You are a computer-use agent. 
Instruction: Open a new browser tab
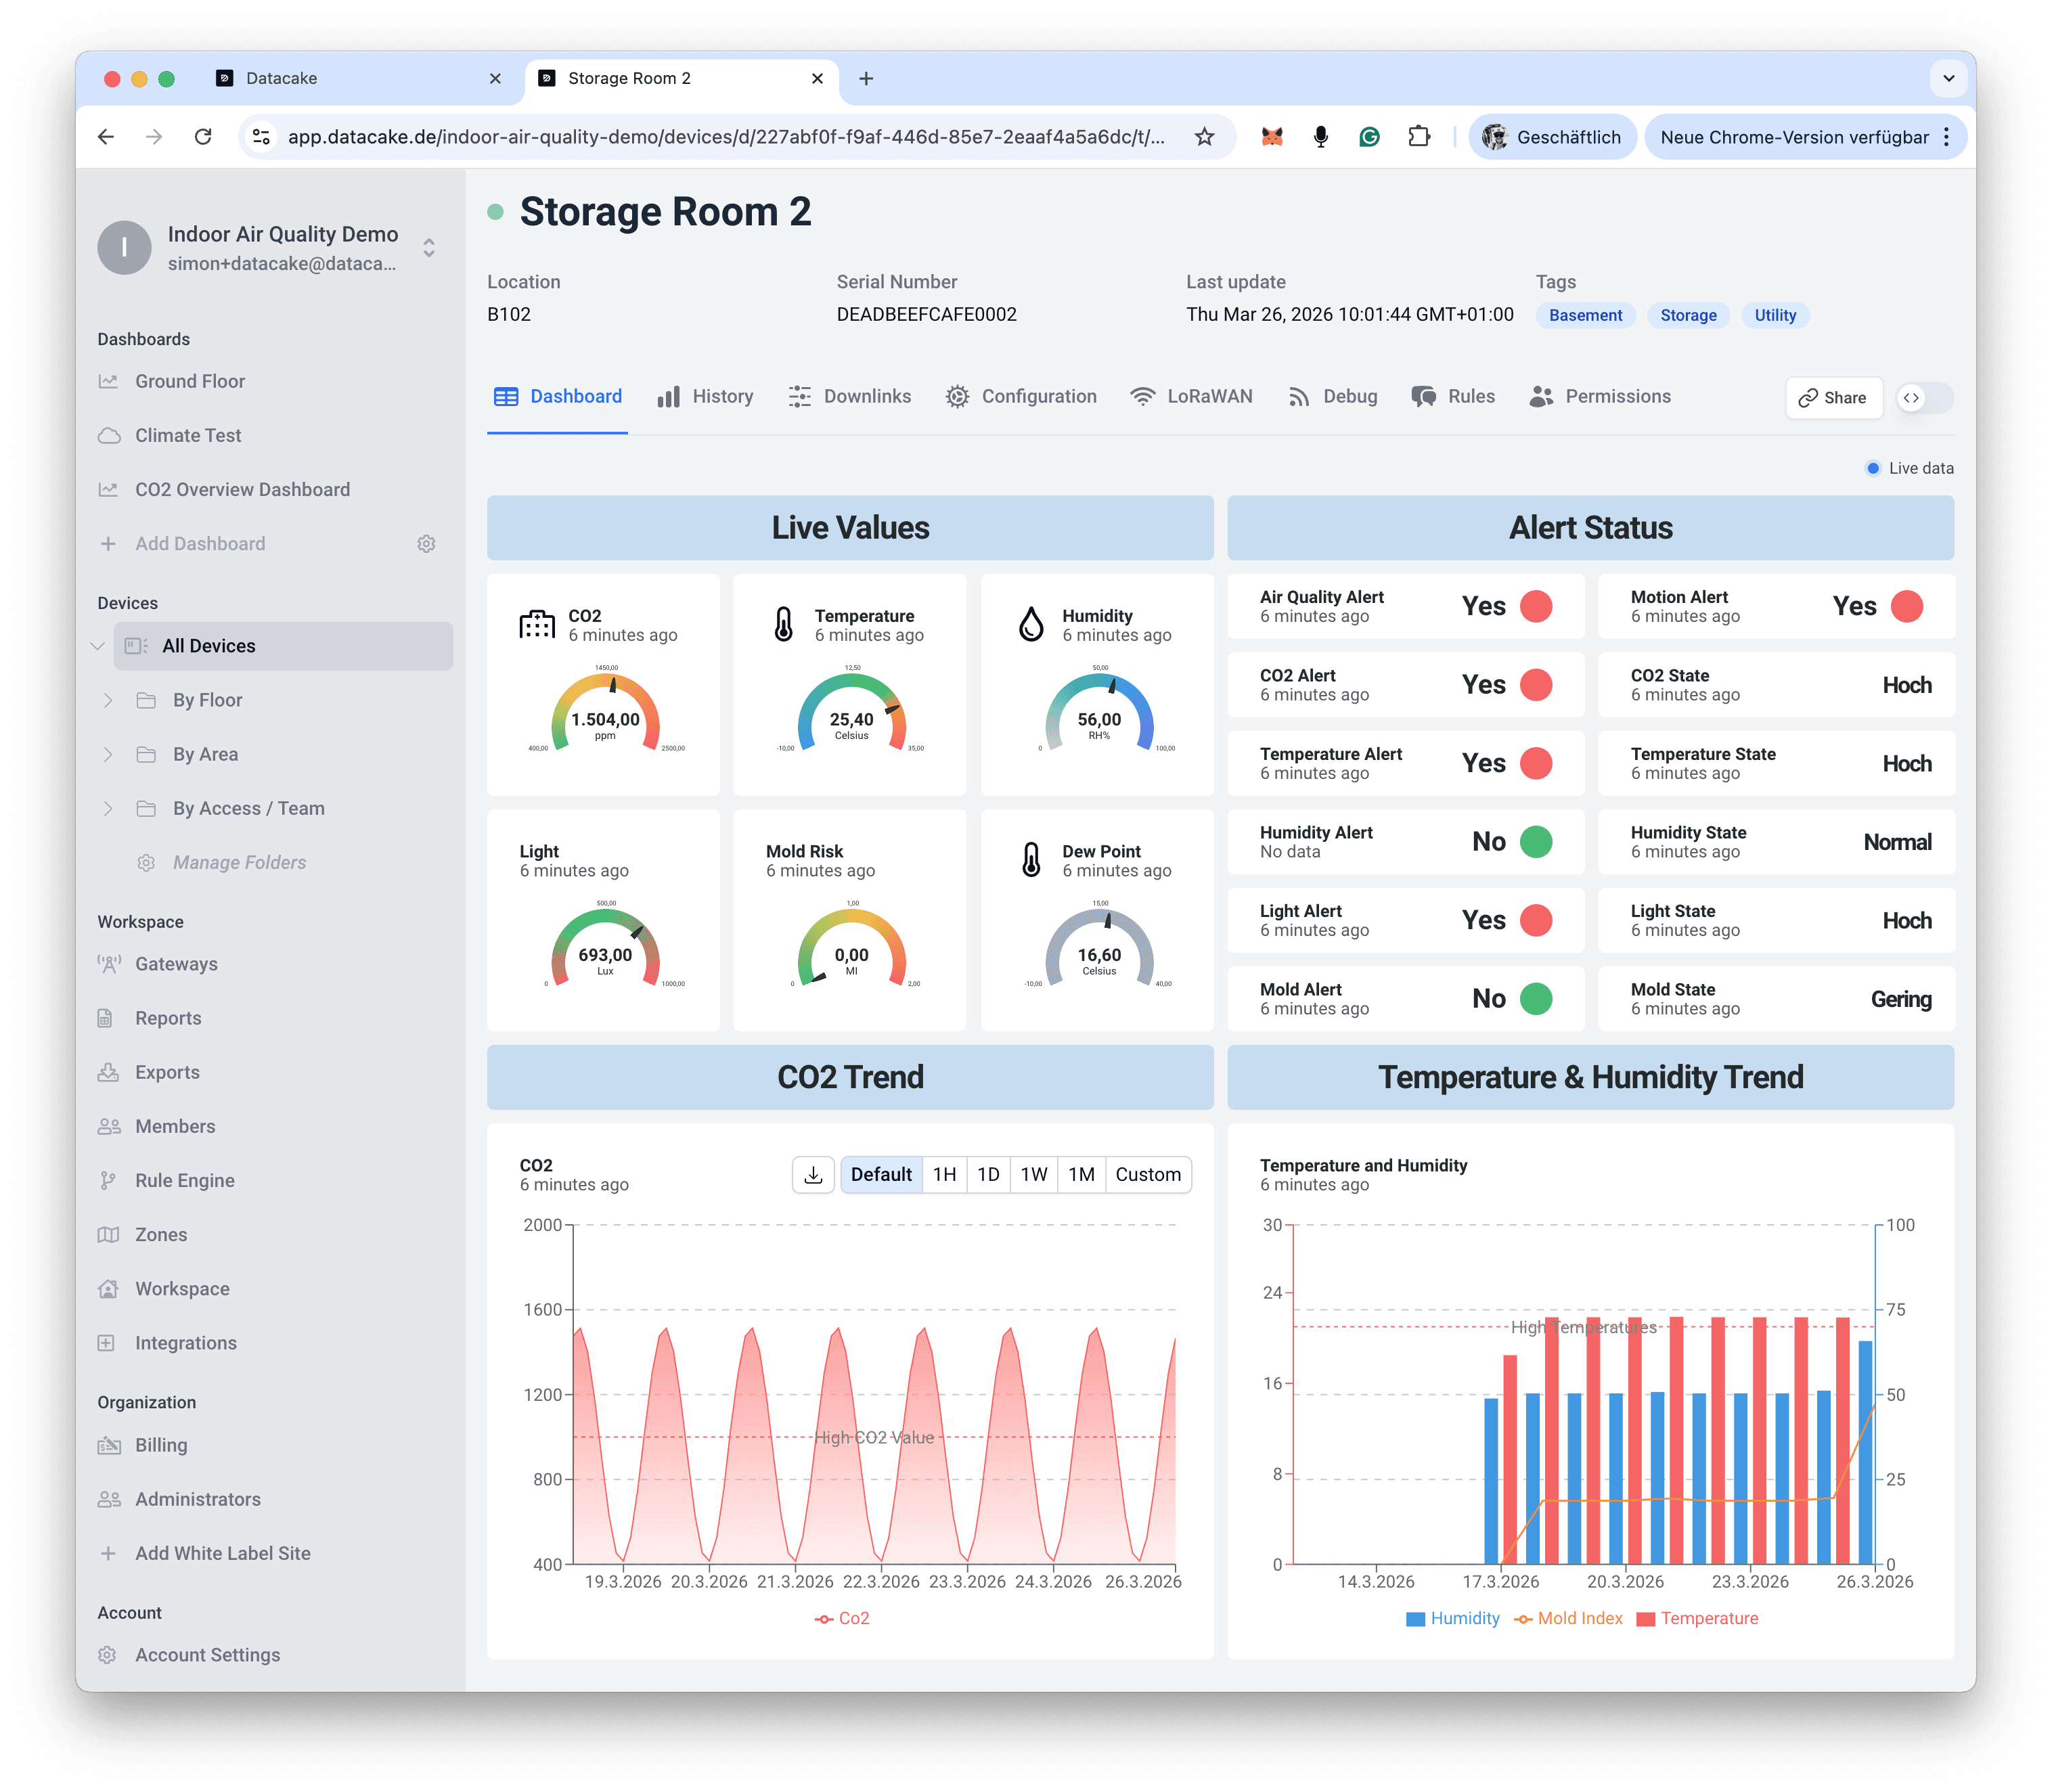(866, 78)
